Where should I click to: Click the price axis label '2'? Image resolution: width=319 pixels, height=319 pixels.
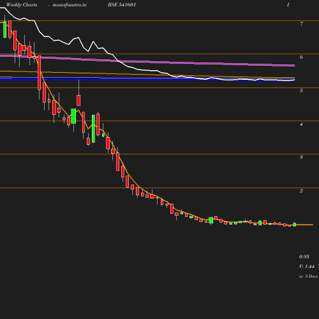[x=301, y=191]
